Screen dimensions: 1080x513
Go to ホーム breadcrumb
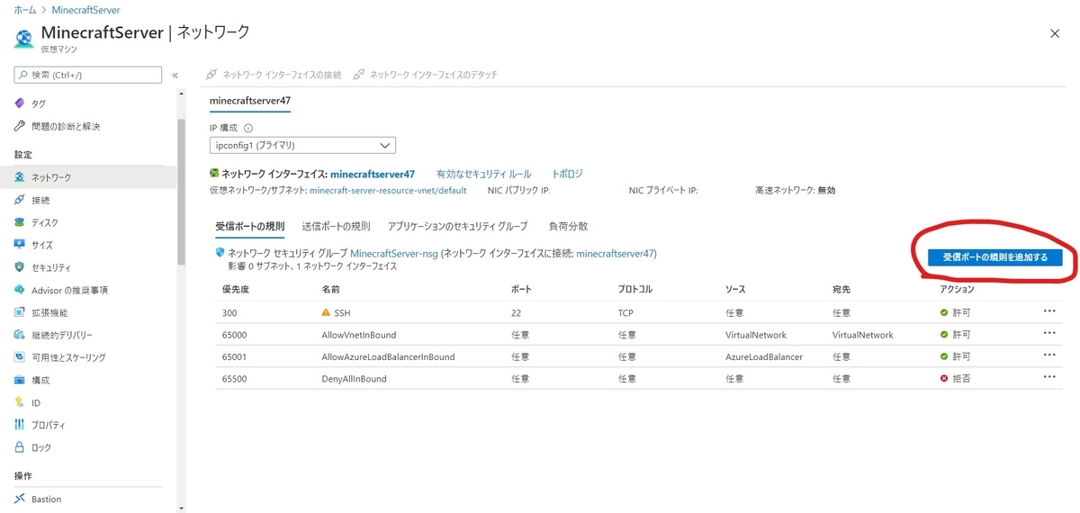pyautogui.click(x=24, y=10)
